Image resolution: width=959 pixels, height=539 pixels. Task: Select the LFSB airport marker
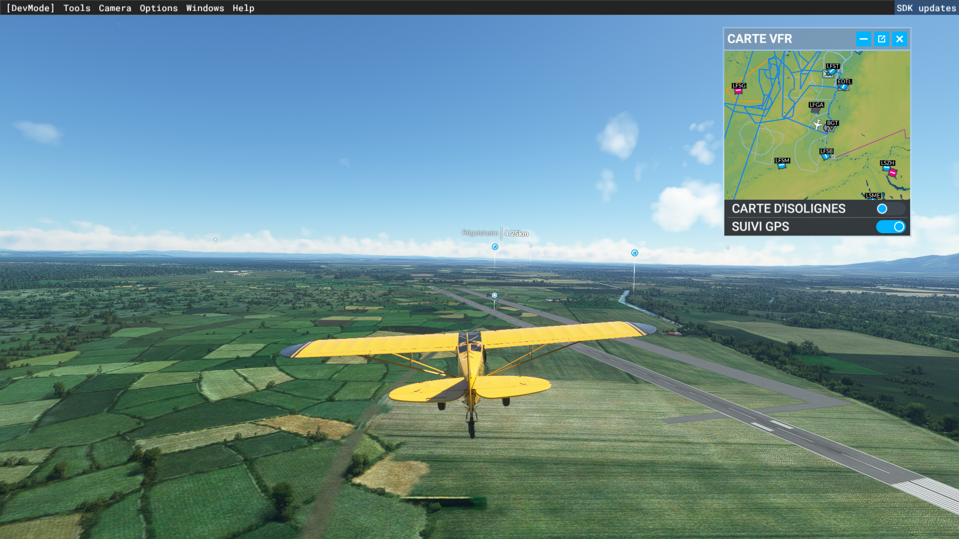(x=826, y=157)
